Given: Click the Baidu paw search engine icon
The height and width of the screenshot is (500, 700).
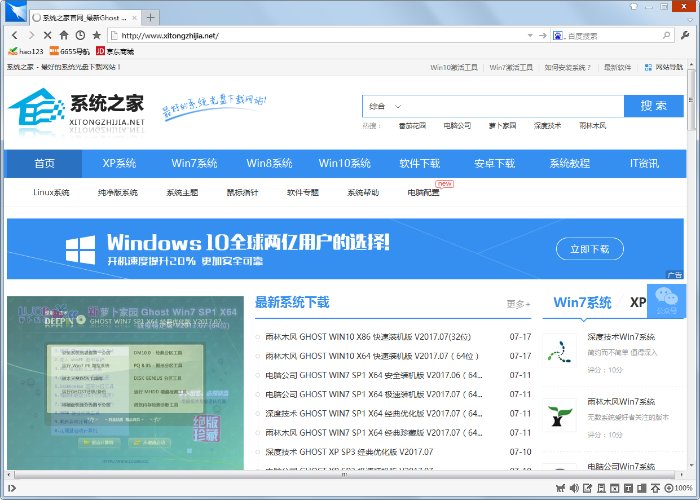Looking at the screenshot, I should (x=557, y=36).
